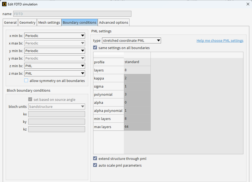This screenshot has height=182, width=252.
Task: Open the x min bc dropdown
Action: 55,36
